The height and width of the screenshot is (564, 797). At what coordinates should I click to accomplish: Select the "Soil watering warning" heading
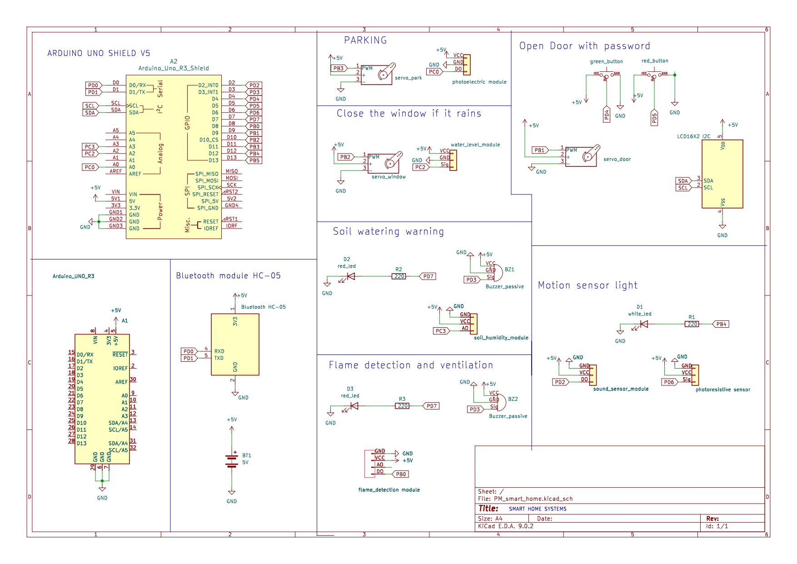[x=388, y=232]
